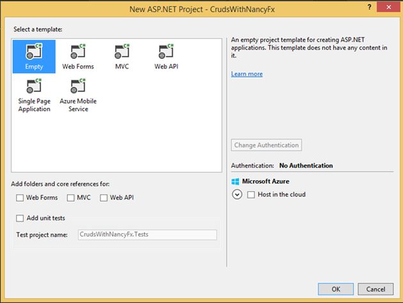Tick the MVC core references checkbox
Image resolution: width=403 pixels, height=303 pixels.
(x=70, y=198)
